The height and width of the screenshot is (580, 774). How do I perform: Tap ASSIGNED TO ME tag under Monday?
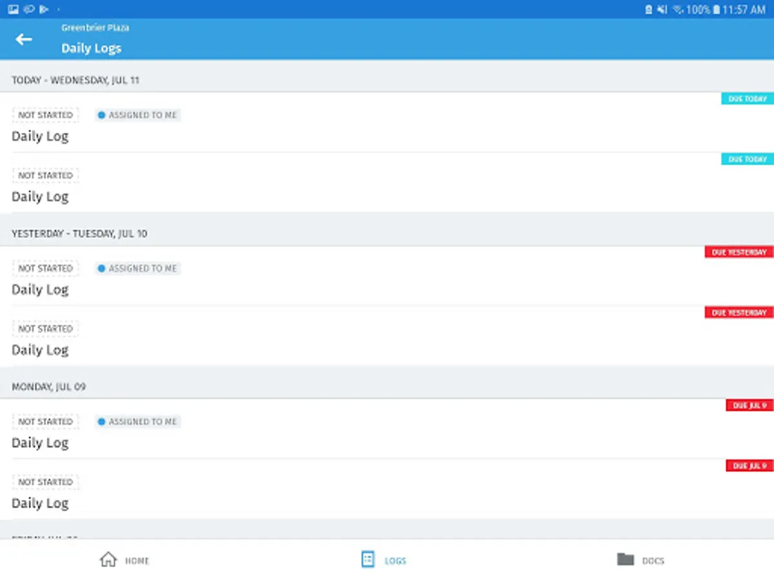pyautogui.click(x=137, y=421)
